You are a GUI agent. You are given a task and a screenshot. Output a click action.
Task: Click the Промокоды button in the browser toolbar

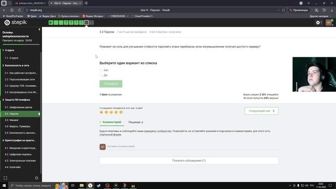pos(299,10)
